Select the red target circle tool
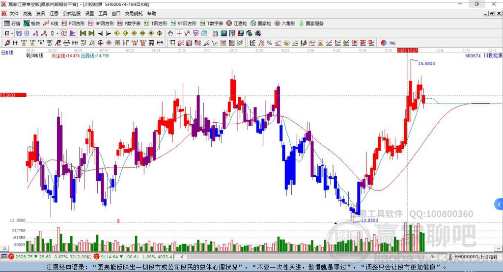This screenshot has width=503, height=272. [x=100, y=43]
